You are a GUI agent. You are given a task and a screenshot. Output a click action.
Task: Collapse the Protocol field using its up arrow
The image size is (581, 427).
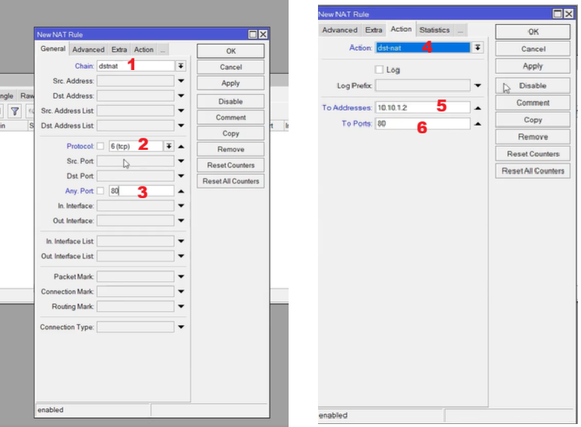click(x=181, y=146)
